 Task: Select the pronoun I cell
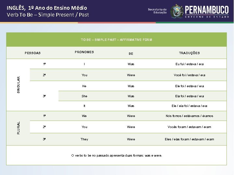[84, 64]
